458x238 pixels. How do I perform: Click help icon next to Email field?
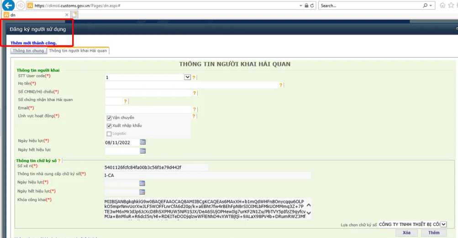(x=194, y=109)
